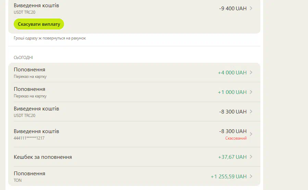Click the red Скасований status label
This screenshot has height=190, width=308.
coord(236,138)
